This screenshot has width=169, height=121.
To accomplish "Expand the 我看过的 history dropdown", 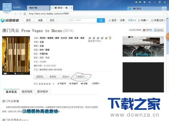I will point(158,21).
